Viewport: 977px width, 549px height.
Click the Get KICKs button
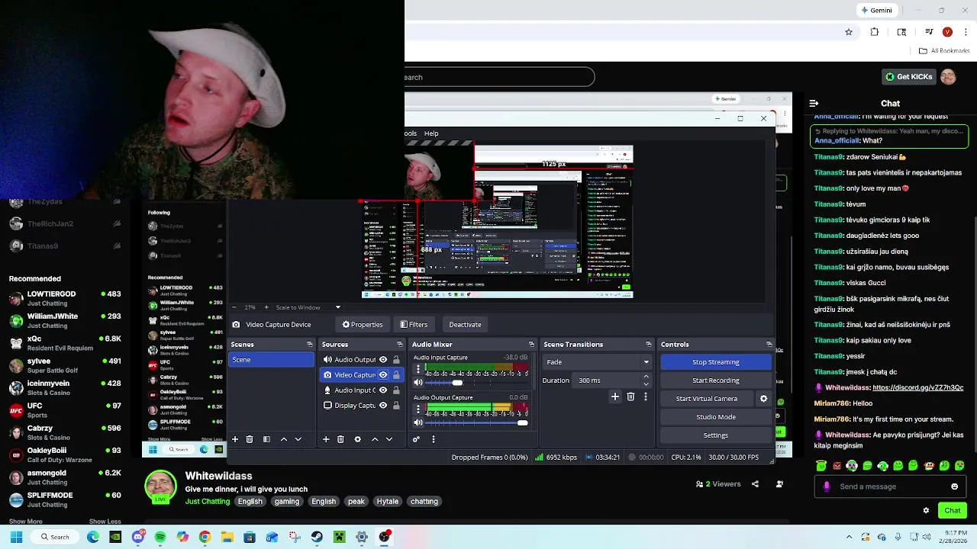(908, 77)
